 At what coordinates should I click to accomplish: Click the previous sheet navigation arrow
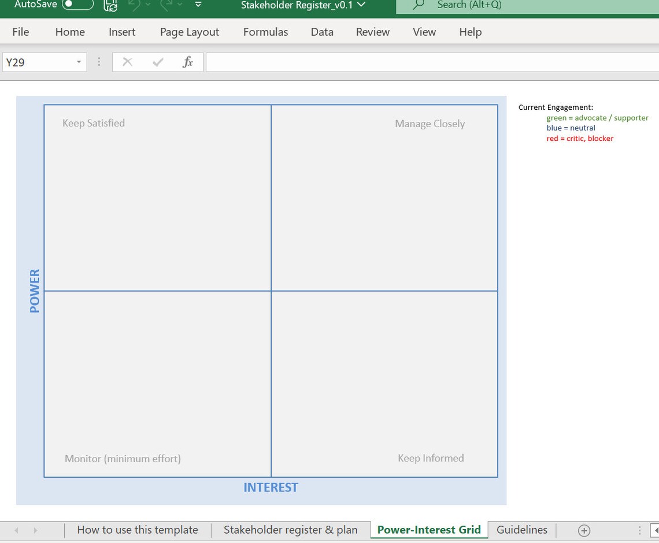pos(16,530)
